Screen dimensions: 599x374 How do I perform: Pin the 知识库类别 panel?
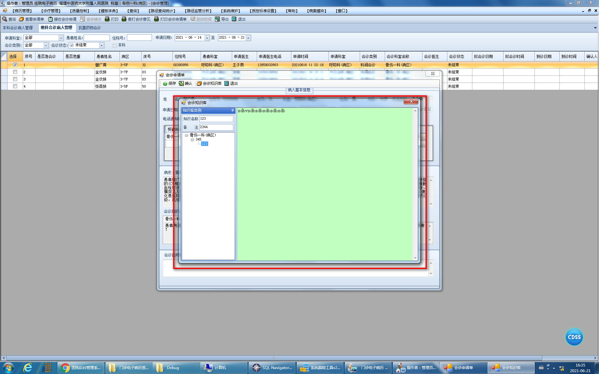point(232,110)
